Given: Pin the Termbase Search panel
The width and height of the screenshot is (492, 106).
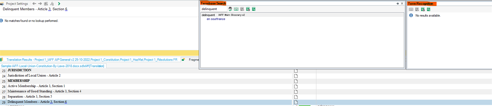Looking at the screenshot, I should coord(397,4).
